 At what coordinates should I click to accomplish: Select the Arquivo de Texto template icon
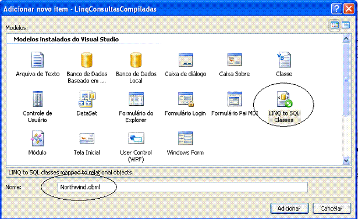pos(37,60)
